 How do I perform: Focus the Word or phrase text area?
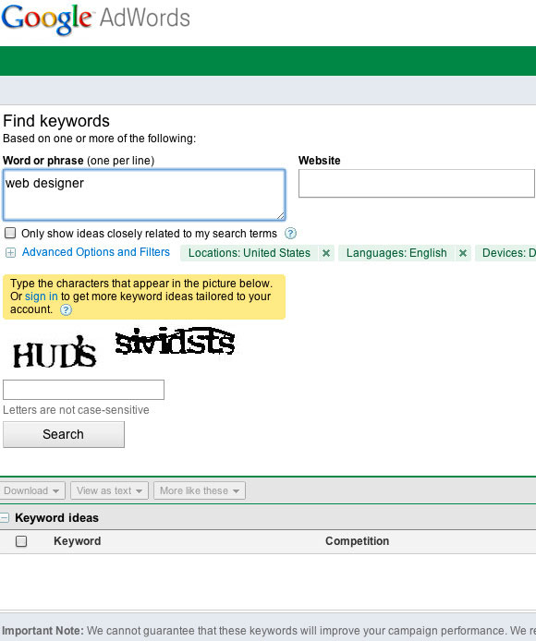tap(144, 195)
